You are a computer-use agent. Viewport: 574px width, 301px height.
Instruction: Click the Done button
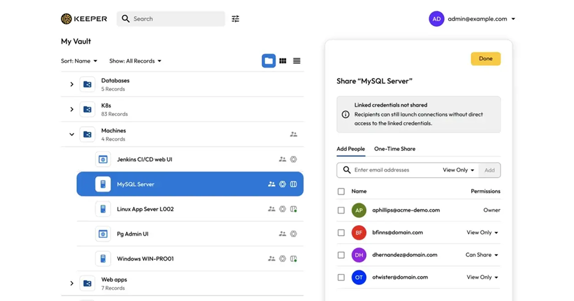486,59
